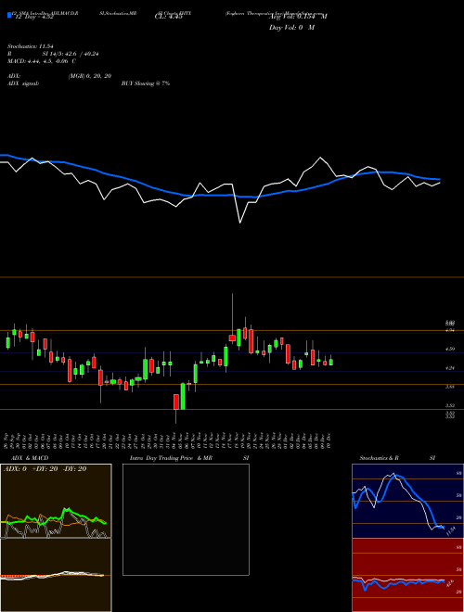Click the blue Stochastics oscillator panel
The height and width of the screenshot is (612, 464).
click(x=407, y=501)
